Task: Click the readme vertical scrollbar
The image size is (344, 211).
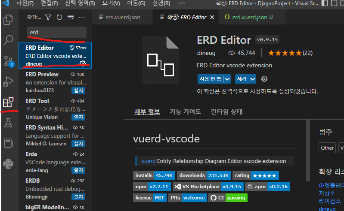Action: [308, 151]
